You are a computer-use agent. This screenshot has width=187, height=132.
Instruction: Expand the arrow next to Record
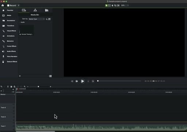[19, 5]
